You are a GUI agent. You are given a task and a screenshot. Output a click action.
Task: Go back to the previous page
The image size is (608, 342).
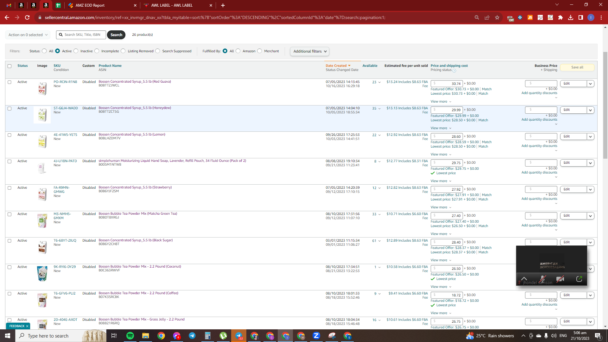coord(7,17)
